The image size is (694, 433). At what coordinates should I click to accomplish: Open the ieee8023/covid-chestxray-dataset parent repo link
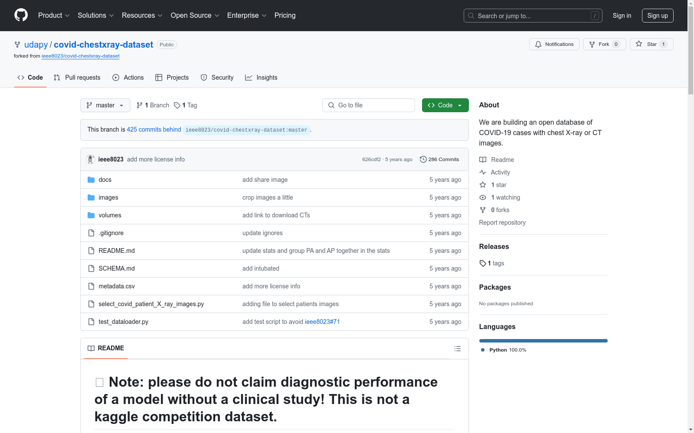coord(81,56)
